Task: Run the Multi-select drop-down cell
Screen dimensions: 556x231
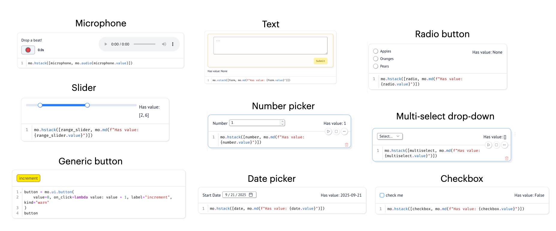Action: coord(489,145)
